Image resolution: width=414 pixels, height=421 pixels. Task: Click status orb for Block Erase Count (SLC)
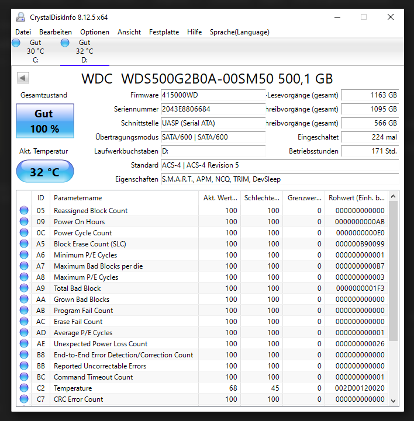pyautogui.click(x=24, y=243)
